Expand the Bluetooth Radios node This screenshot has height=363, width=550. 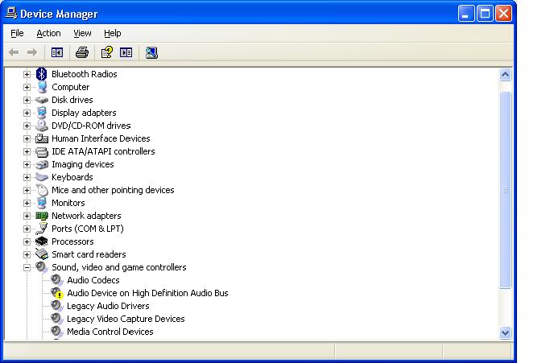[x=27, y=74]
